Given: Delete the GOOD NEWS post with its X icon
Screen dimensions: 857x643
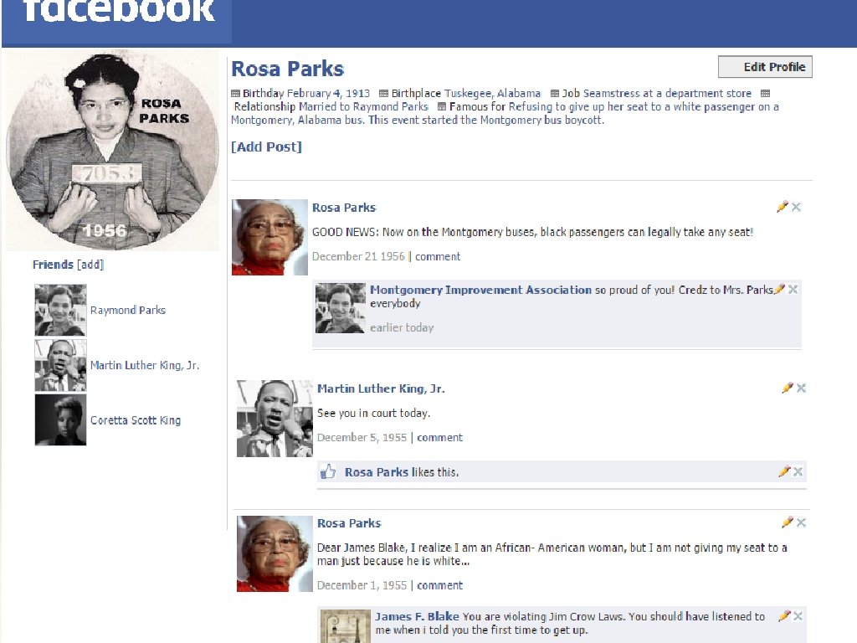Looking at the screenshot, I should tap(797, 207).
